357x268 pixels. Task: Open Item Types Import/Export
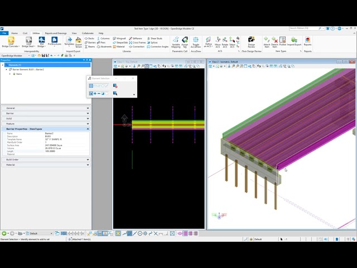[x=294, y=41]
